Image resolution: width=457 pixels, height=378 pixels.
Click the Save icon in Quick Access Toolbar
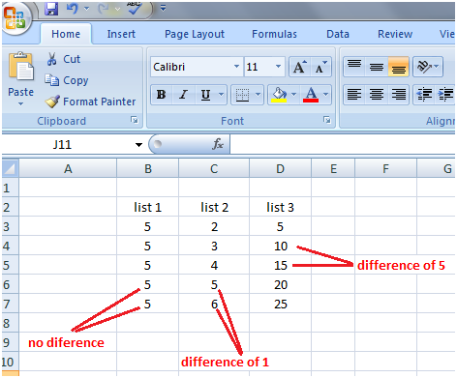[x=51, y=9]
